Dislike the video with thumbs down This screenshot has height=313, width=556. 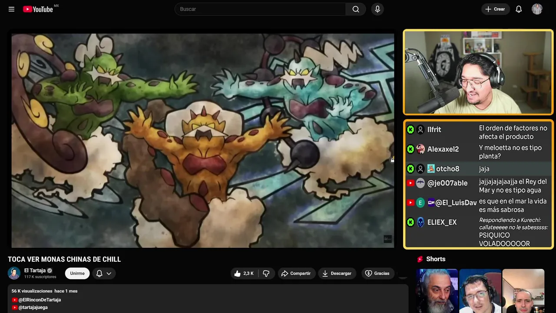(x=266, y=273)
